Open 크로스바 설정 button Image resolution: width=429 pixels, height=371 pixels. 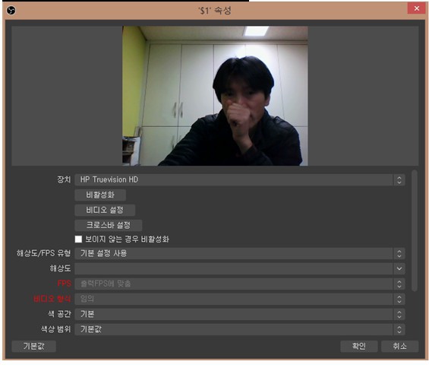click(x=109, y=225)
